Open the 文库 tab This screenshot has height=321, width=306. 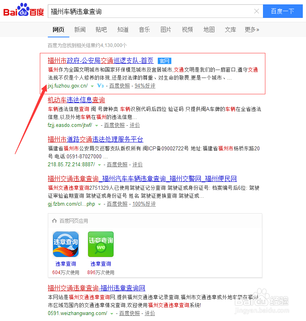231,30
